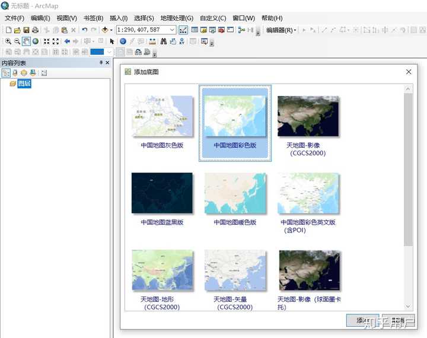This screenshot has width=427, height=338.
Task: Open the 插入(I) menu
Action: click(x=119, y=18)
